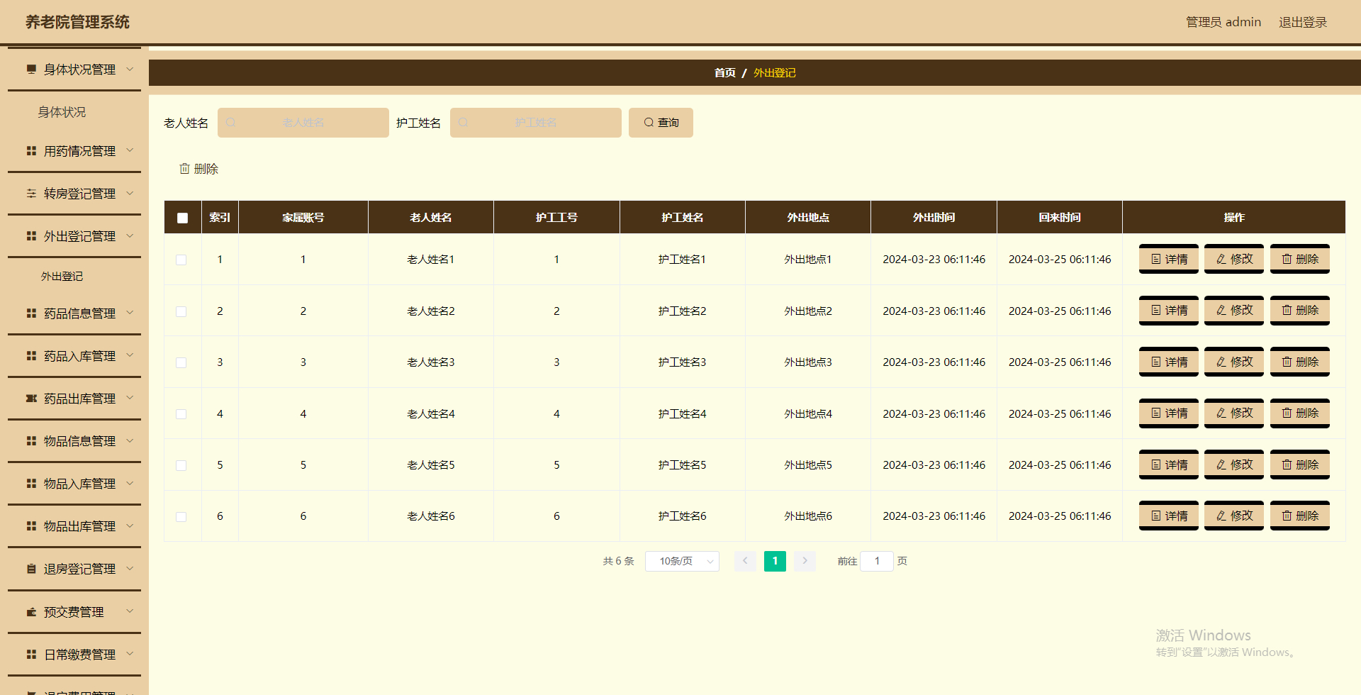Screen dimensions: 1361x695
Task: Check the checkbox for row 老人姓名3
Action: pyautogui.click(x=181, y=362)
